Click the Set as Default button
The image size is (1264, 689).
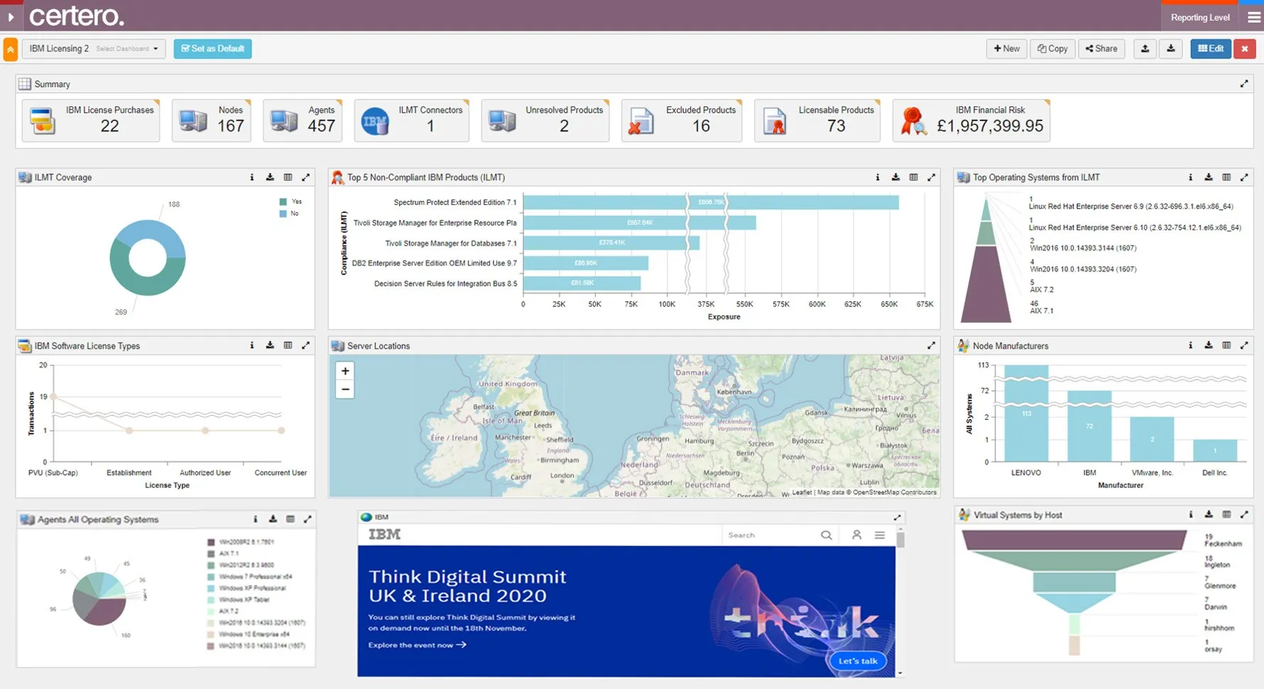point(213,49)
